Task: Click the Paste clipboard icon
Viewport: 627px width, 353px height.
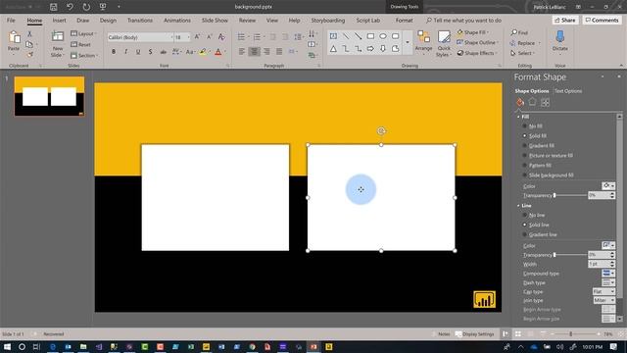Action: [x=14, y=37]
